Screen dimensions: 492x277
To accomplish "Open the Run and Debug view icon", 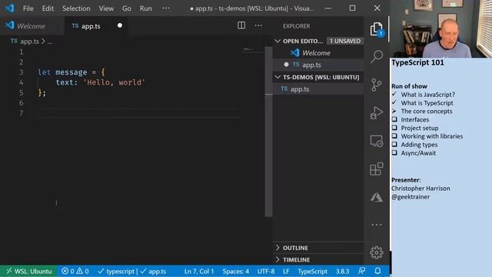I will coord(376,113).
